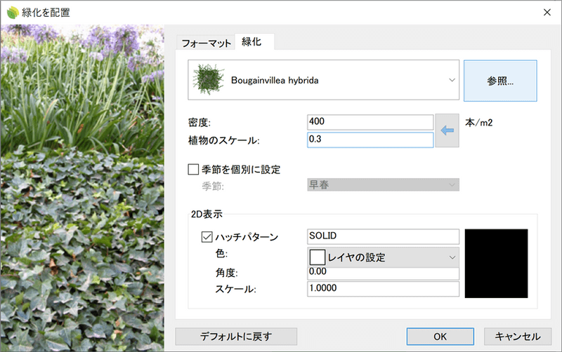Click デフォルトに戻す button
562x352 pixels.
[x=236, y=337]
